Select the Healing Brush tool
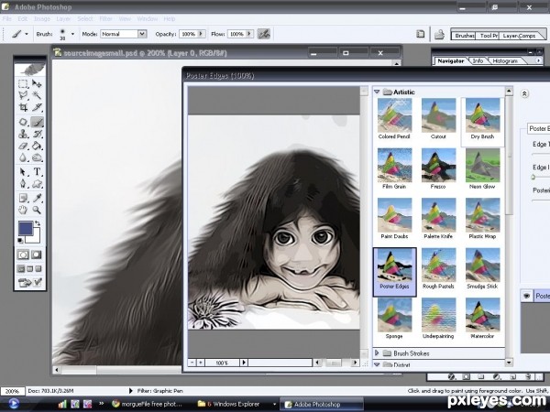 pyautogui.click(x=23, y=122)
